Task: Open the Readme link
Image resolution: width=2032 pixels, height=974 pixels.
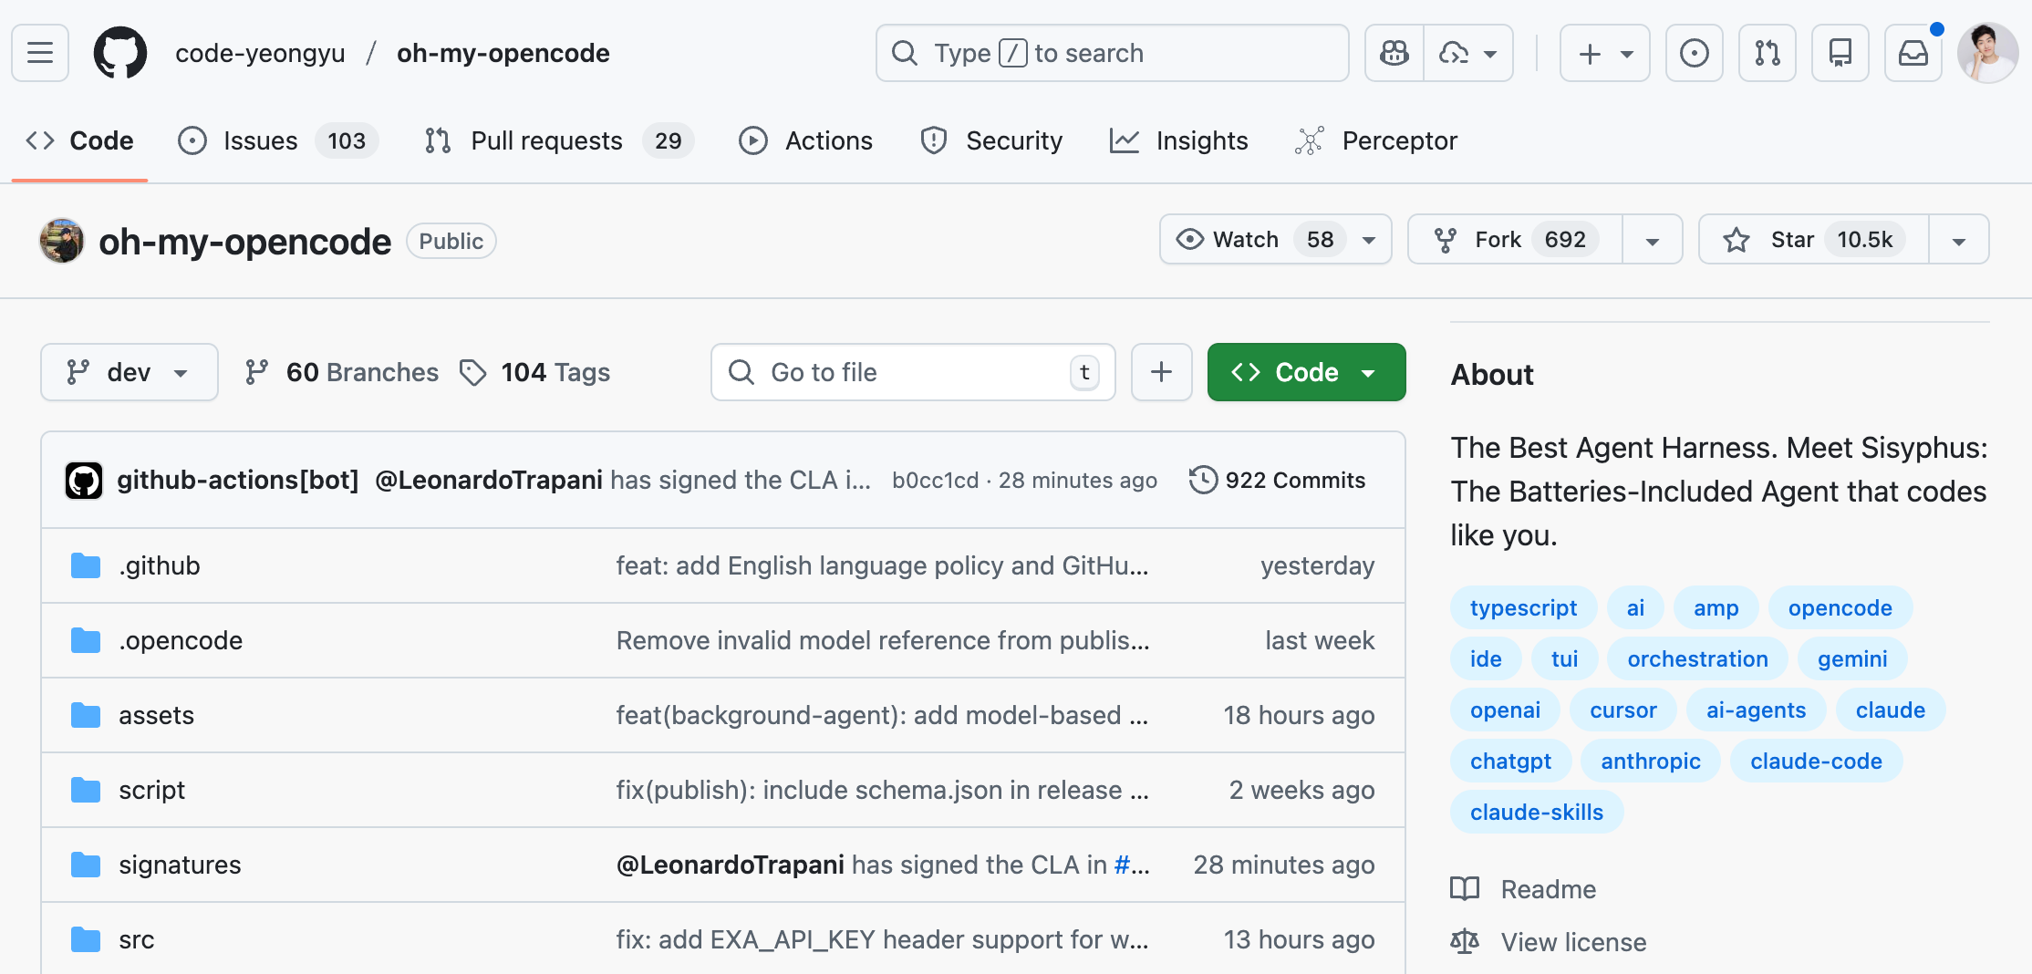Action: click(x=1524, y=889)
